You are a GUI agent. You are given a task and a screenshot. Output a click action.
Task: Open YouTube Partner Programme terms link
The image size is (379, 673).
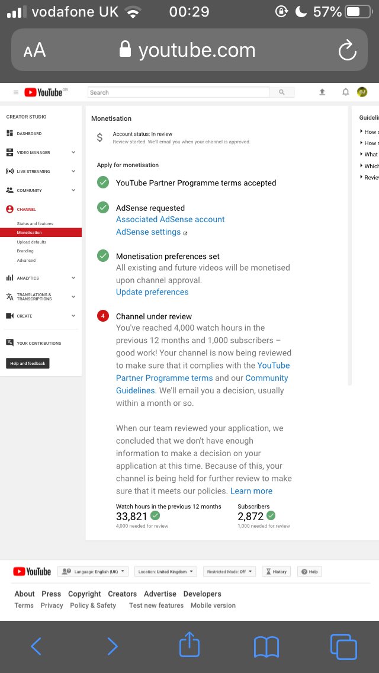(x=203, y=371)
